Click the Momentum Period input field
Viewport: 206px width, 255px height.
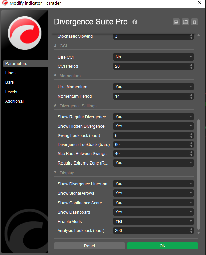pos(151,96)
